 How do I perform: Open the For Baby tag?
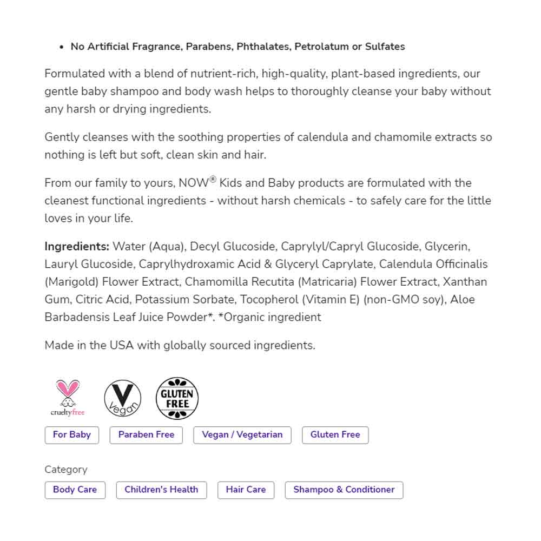coord(72,435)
